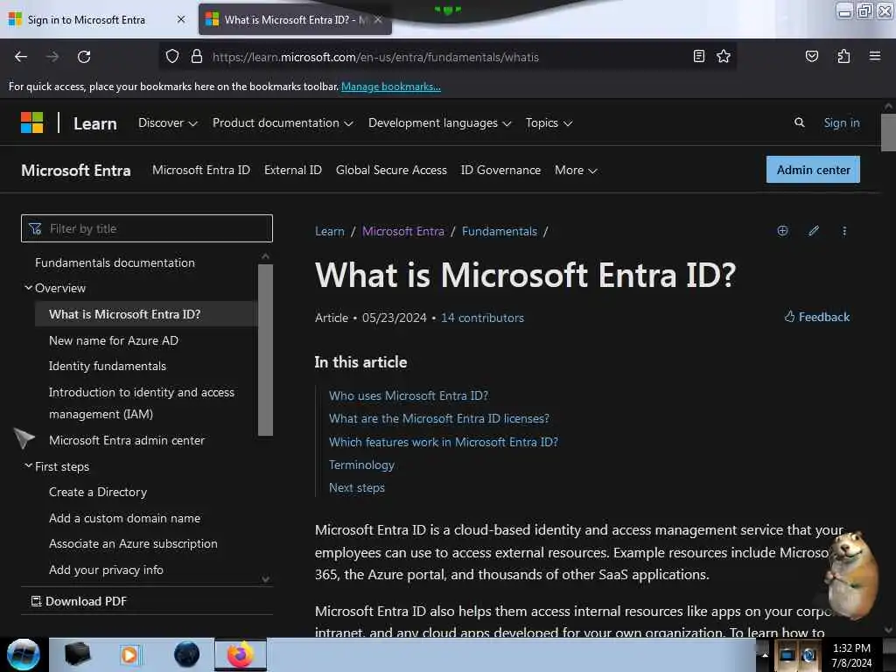Select Add a custom domain name
Image resolution: width=896 pixels, height=672 pixels.
point(124,518)
